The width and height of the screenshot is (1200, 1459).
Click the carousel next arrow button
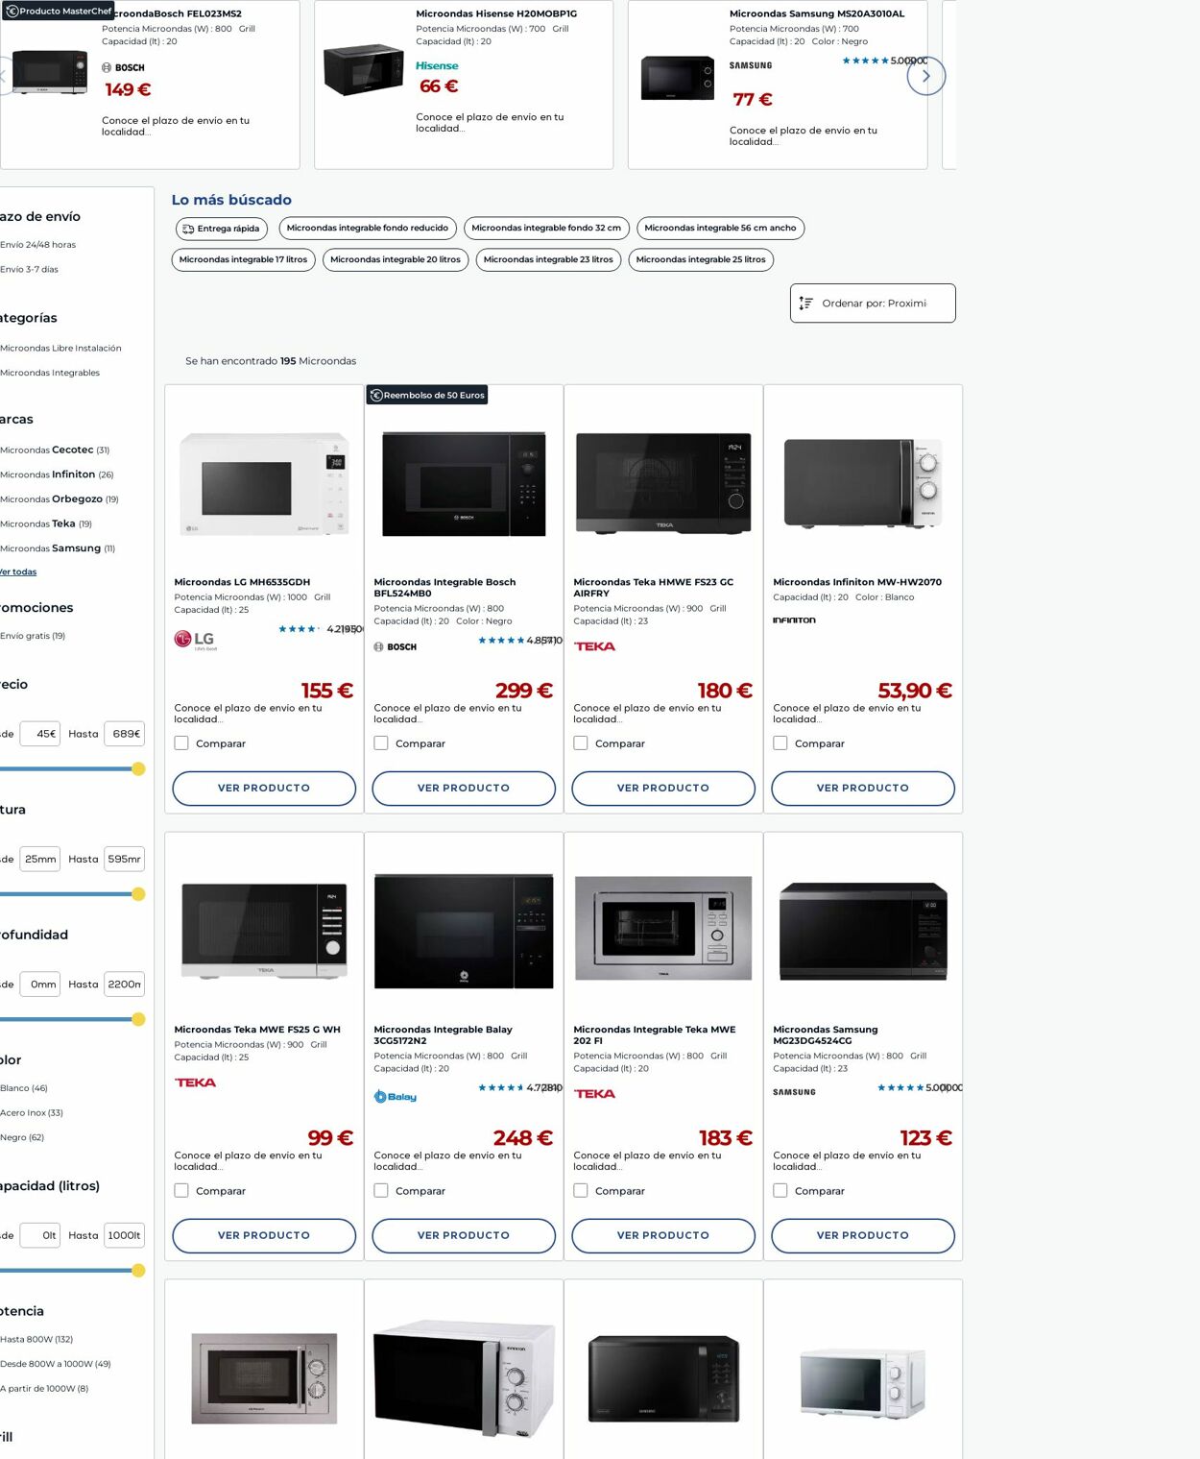pos(925,76)
